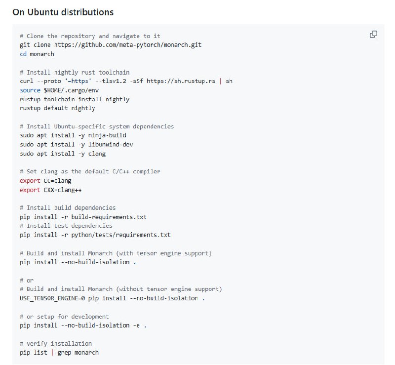
Task: Click the pip install line with -e flag
Action: 83,325
